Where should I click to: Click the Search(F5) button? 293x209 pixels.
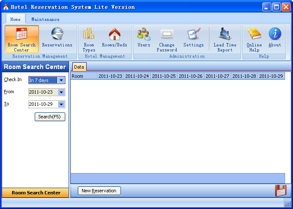click(x=50, y=117)
